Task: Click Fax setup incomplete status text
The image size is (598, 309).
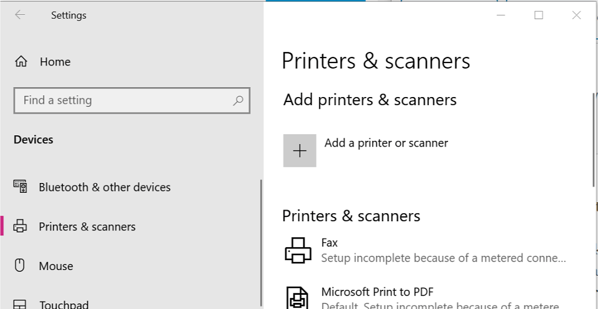Action: point(443,258)
